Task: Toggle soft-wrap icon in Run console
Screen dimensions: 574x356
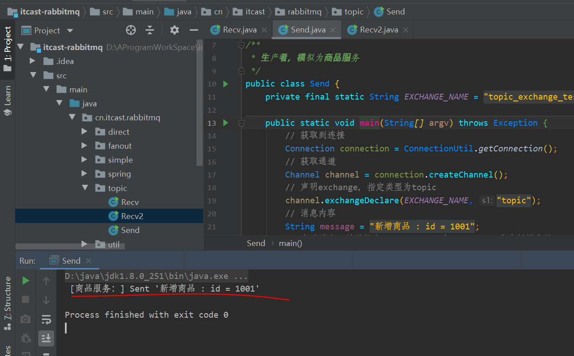Action: (x=46, y=319)
